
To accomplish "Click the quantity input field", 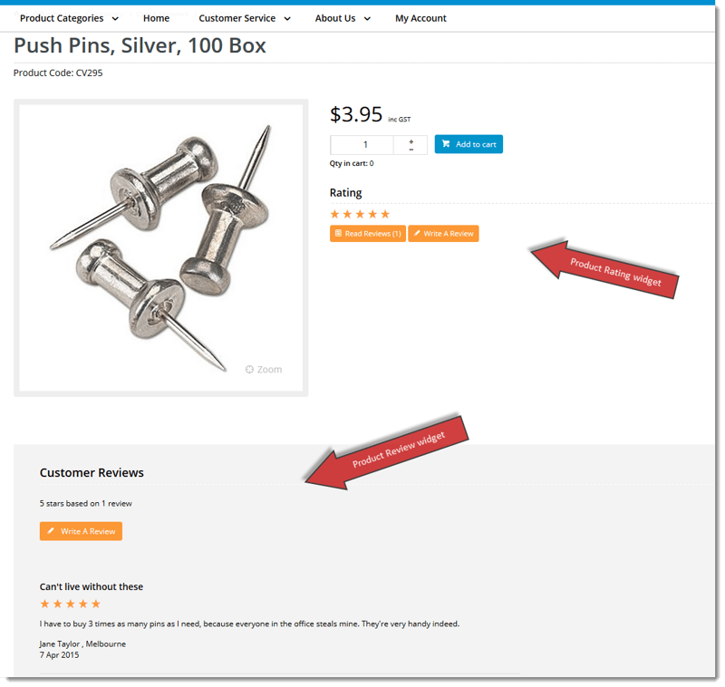I will 362,145.
